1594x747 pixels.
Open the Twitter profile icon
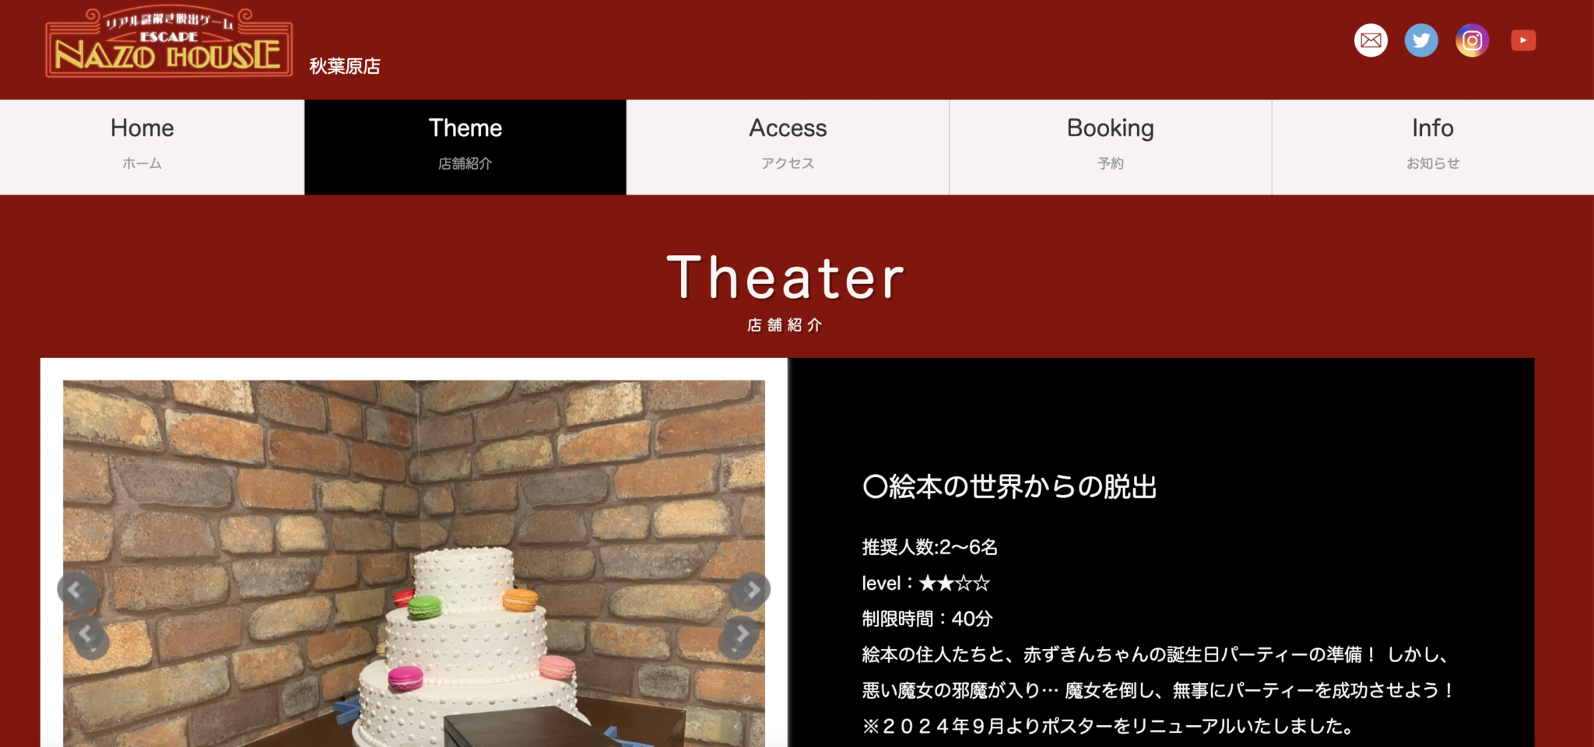[1421, 40]
